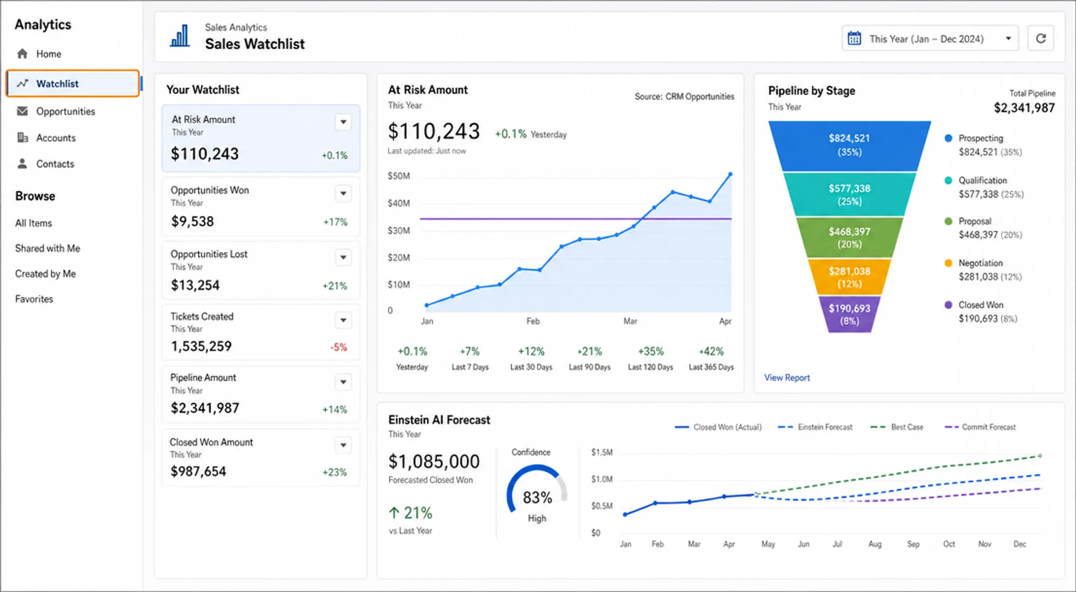Click the Prospecting $824,521 funnel segment
The image size is (1076, 592).
click(849, 145)
